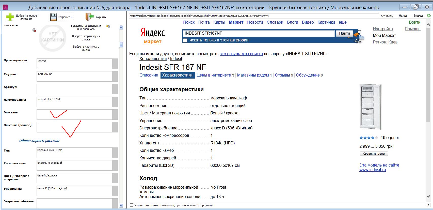Click the door icon to close the form

point(89,17)
